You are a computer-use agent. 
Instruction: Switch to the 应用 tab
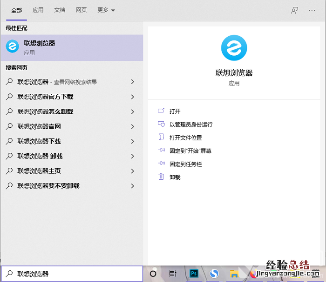[x=38, y=10]
